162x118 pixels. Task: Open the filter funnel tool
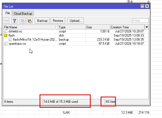pyautogui.click(x=15, y=21)
